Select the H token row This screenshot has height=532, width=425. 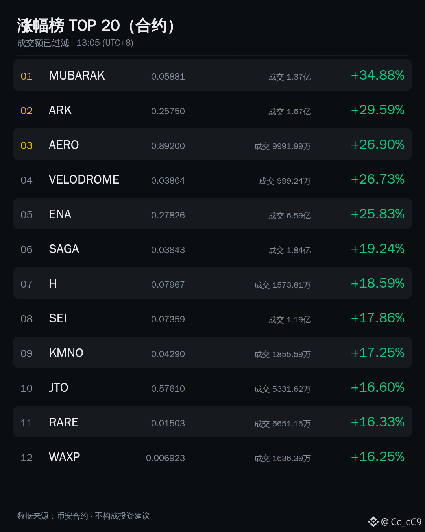coord(213,283)
